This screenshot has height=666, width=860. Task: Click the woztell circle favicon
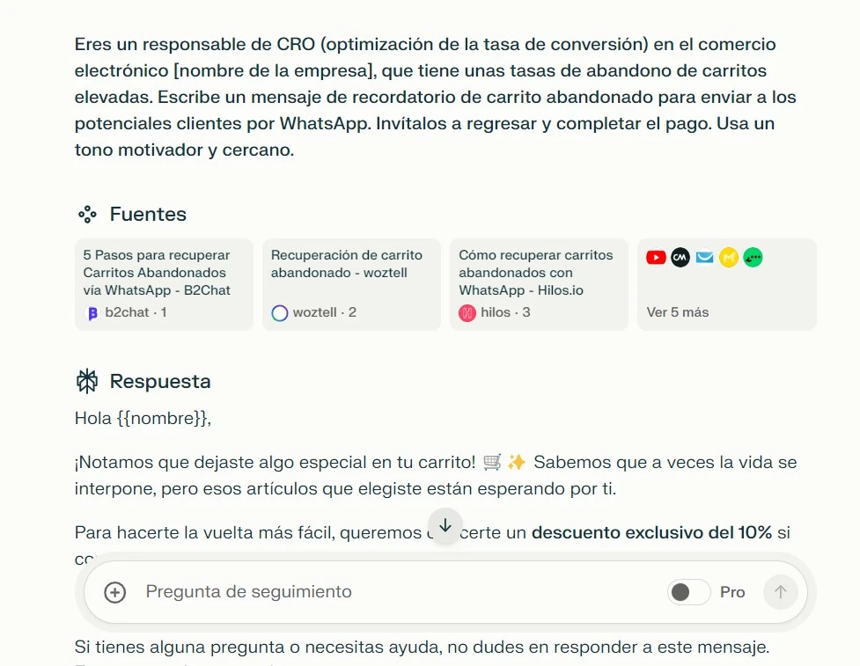tap(279, 313)
